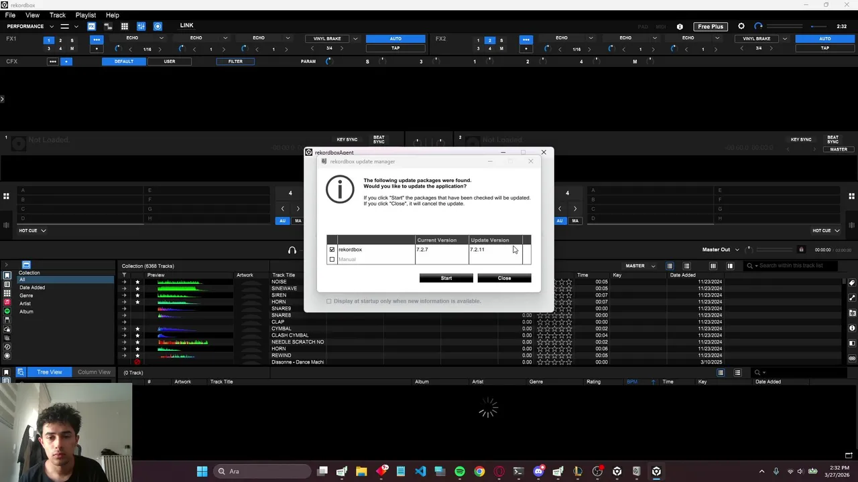Expand FX1 VINYL BRAKE release dropdown
This screenshot has height=482, width=858.
(355, 39)
